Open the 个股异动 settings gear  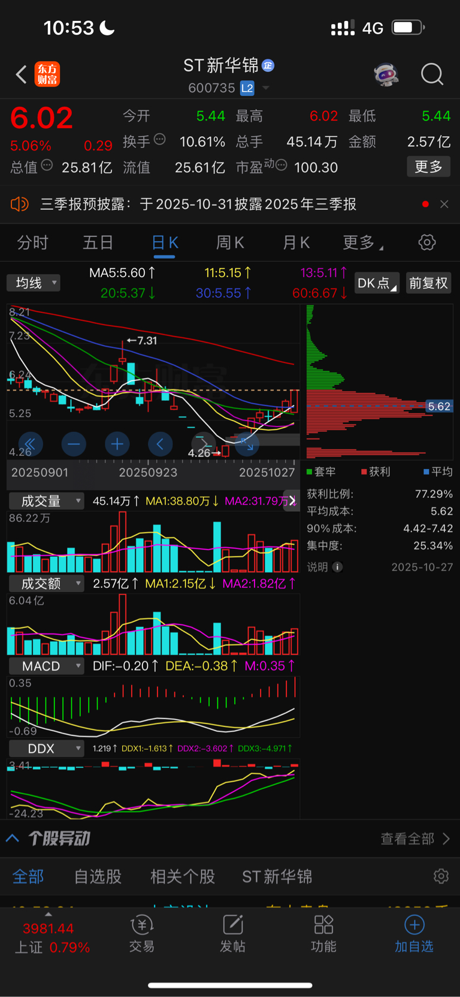(441, 876)
